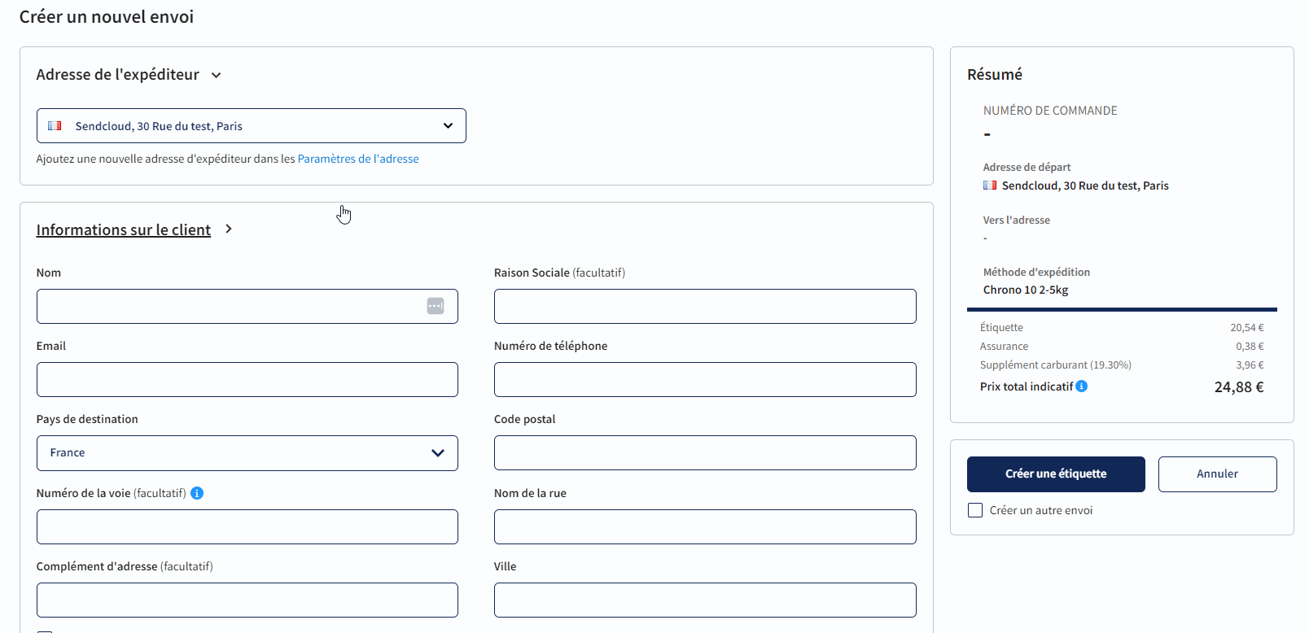The image size is (1309, 633).
Task: Tick the Créer un autre envoi checkbox
Action: pos(975,510)
